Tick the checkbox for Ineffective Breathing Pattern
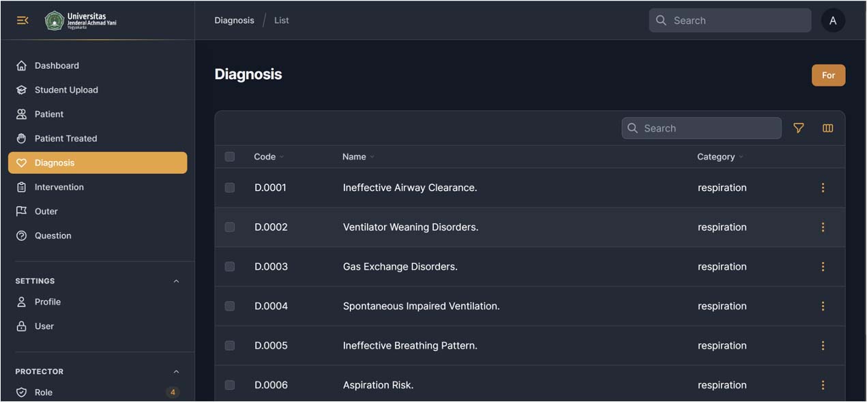This screenshot has height=402, width=867. point(230,345)
